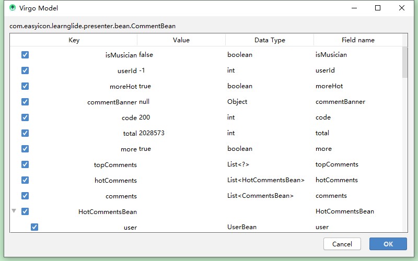Disable the moreHot field checkbox
418x261 pixels.
25,86
